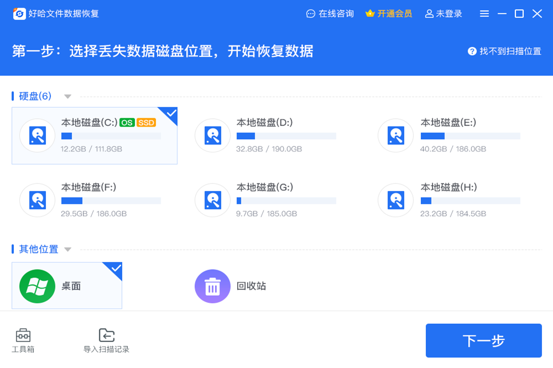The width and height of the screenshot is (553, 368).
Task: Deselect the checked 本地磁盘(C:) drive
Action: [x=94, y=136]
